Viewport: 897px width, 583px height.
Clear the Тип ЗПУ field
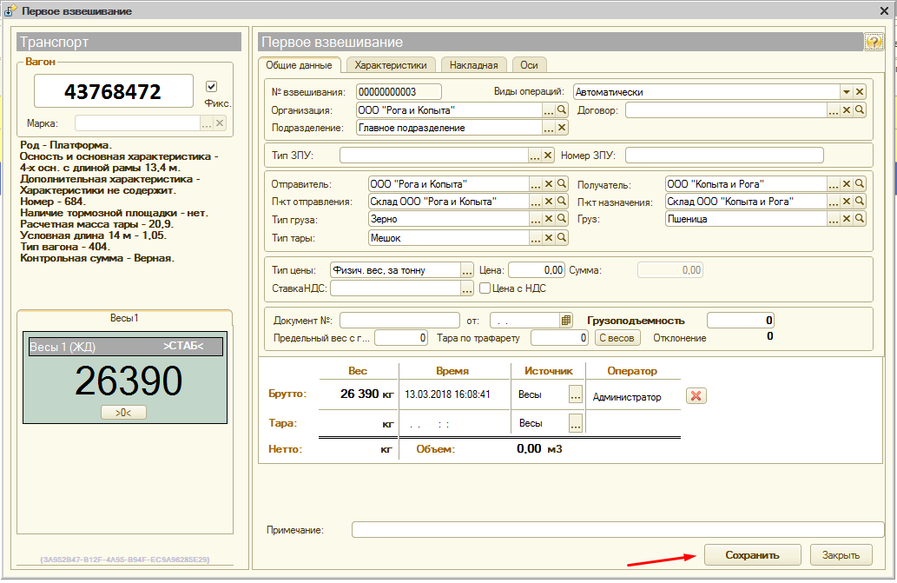point(548,156)
